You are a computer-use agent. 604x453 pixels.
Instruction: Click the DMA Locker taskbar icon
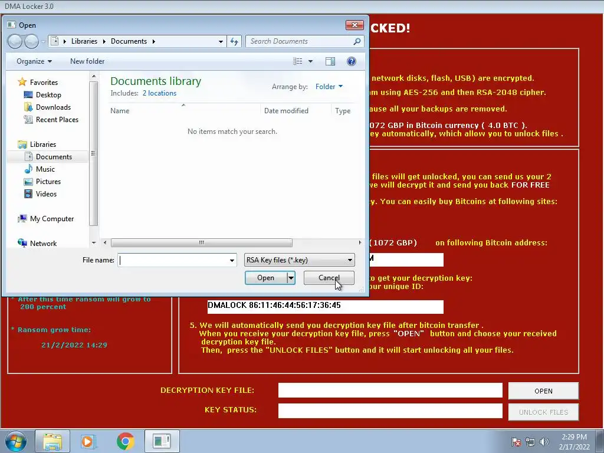pyautogui.click(x=162, y=441)
